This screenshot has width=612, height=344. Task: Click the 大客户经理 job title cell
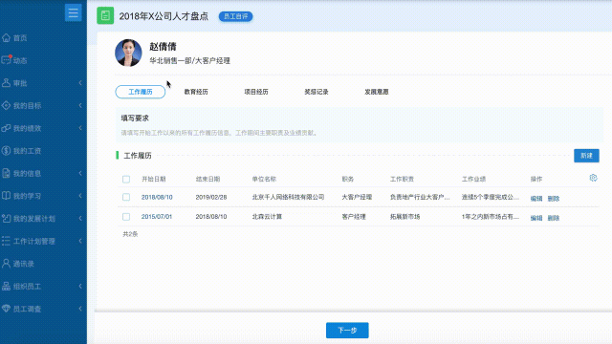[357, 198]
